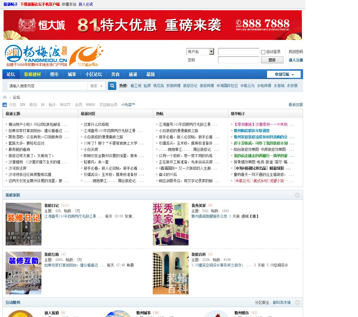The width and height of the screenshot is (358, 317).
Task: Select the 旅游 navigation tab
Action: (133, 74)
